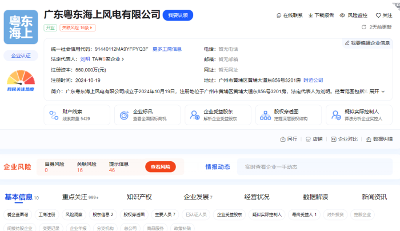Select the 风险洞察 chip
This screenshot has height=231, width=400.
74,214
